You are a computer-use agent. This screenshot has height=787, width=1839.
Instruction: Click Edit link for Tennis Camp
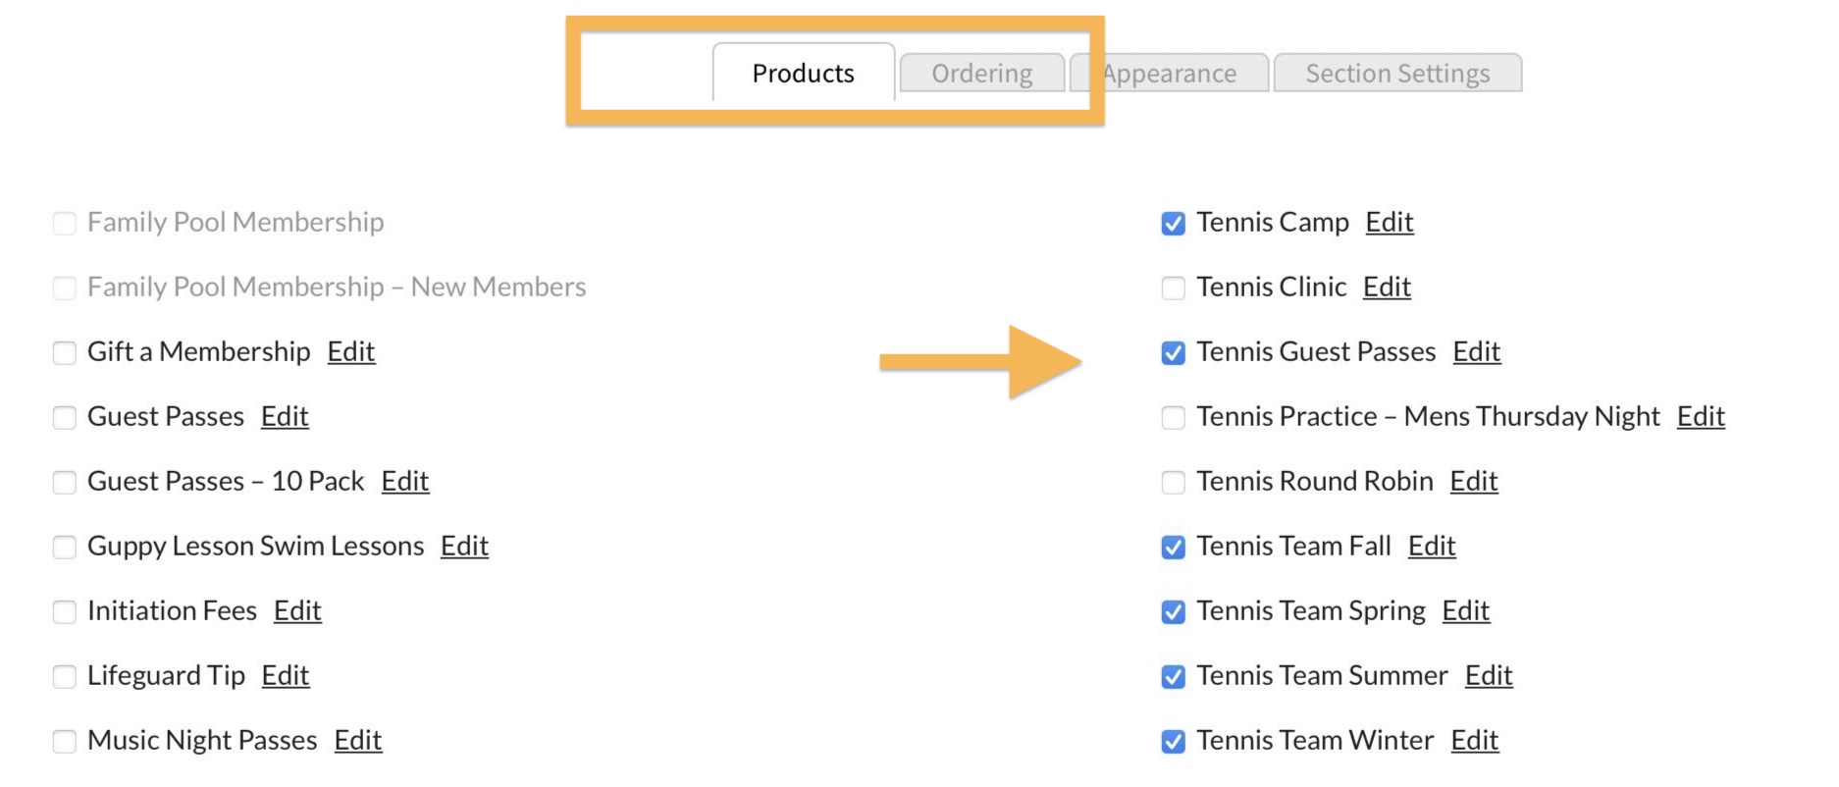click(1389, 223)
